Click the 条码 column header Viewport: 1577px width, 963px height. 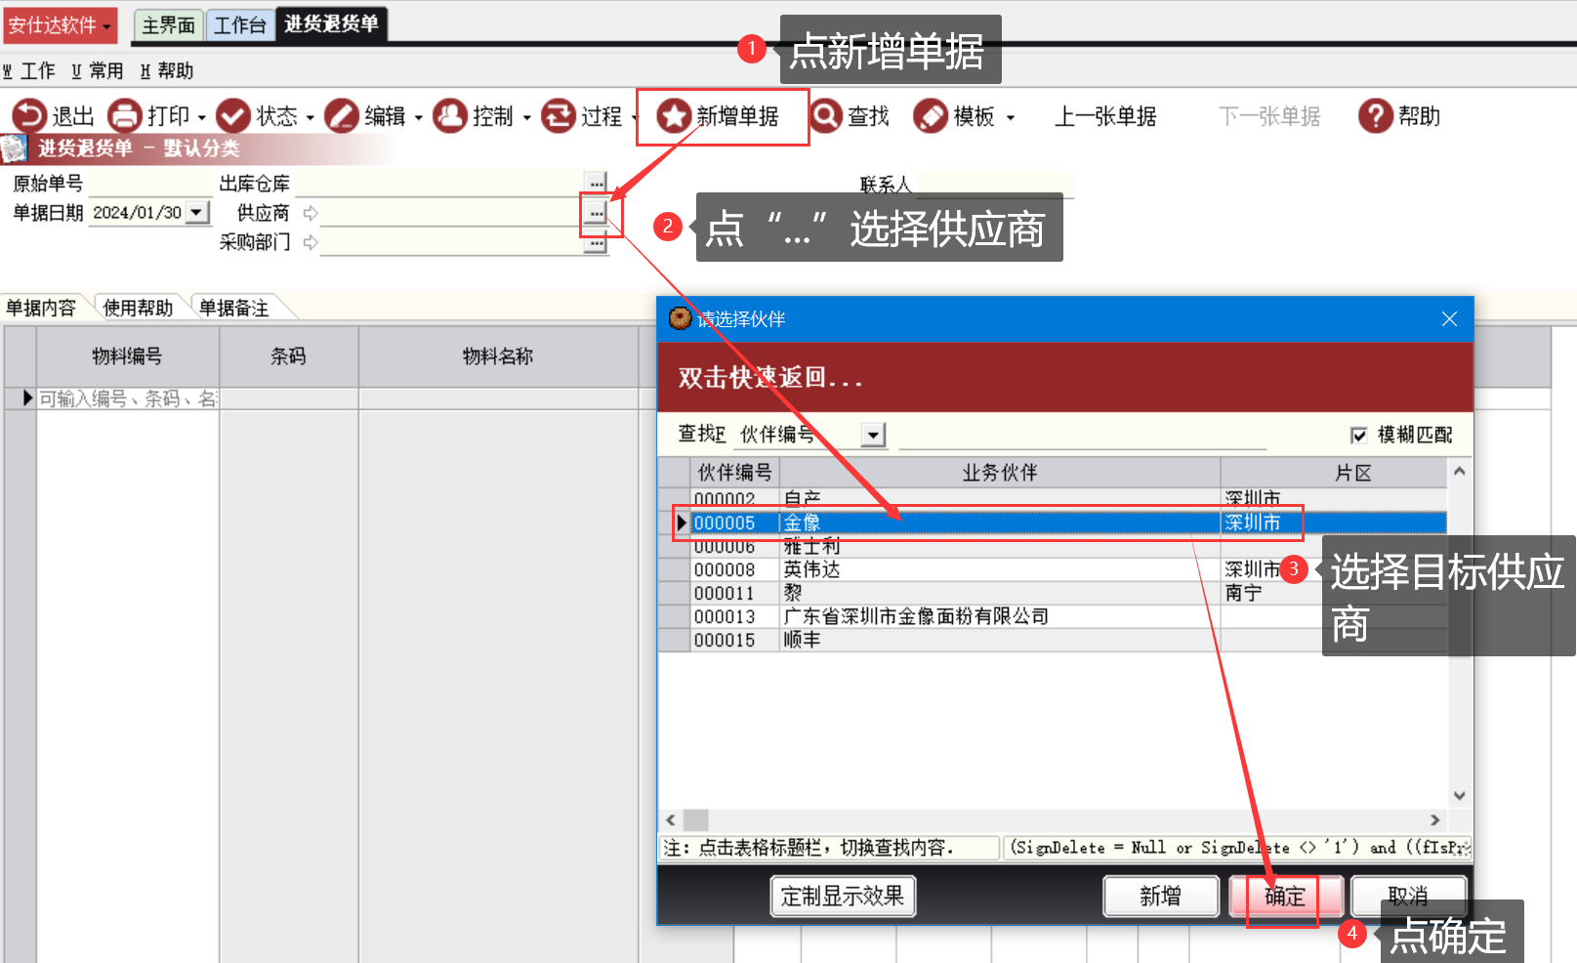pyautogui.click(x=289, y=356)
